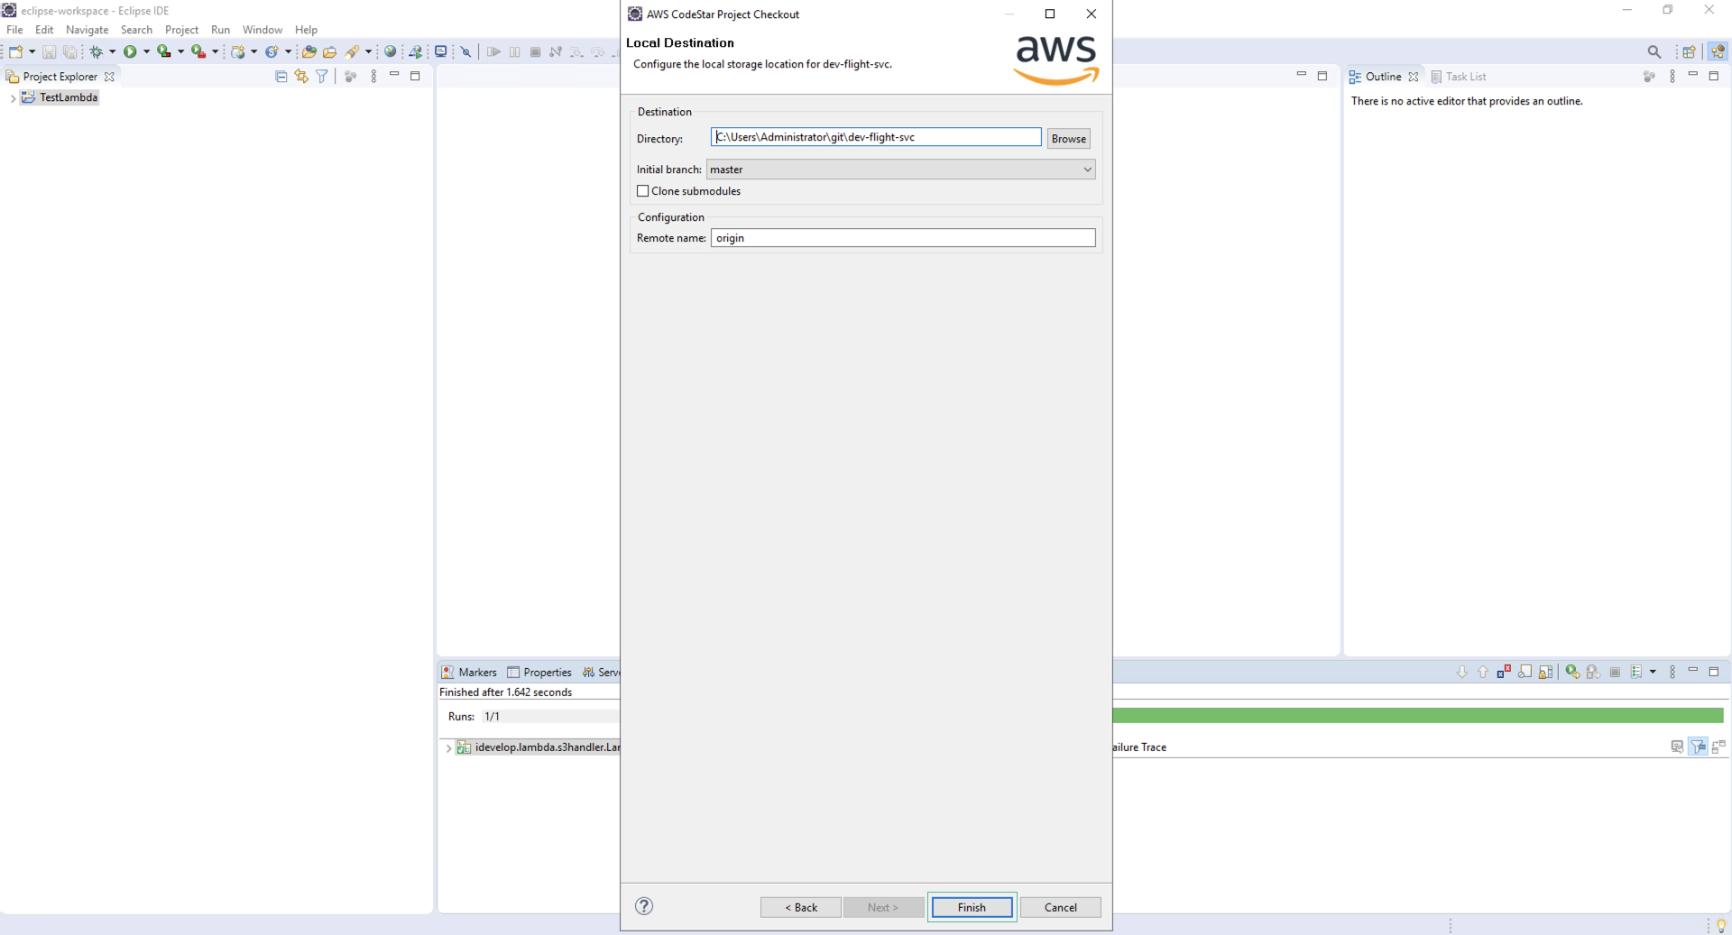Click the Save All toolbar icon
This screenshot has height=935, width=1732.
tap(69, 52)
